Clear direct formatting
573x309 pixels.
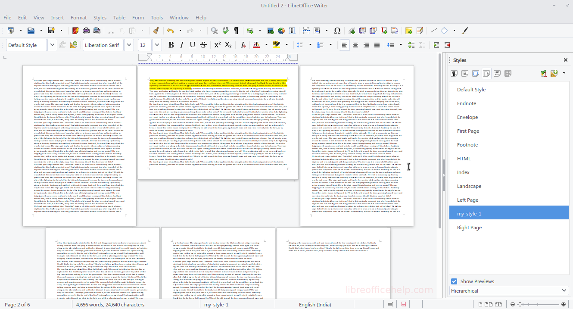point(243,45)
